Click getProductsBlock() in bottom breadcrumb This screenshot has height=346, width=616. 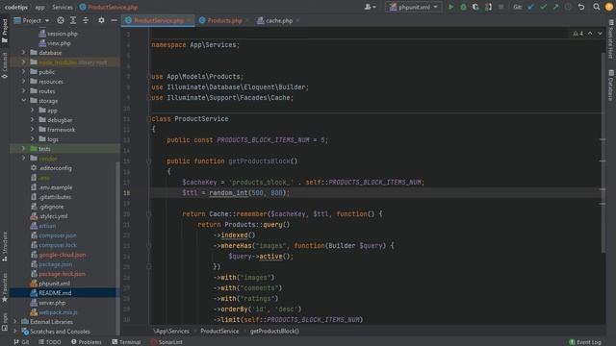pyautogui.click(x=274, y=331)
